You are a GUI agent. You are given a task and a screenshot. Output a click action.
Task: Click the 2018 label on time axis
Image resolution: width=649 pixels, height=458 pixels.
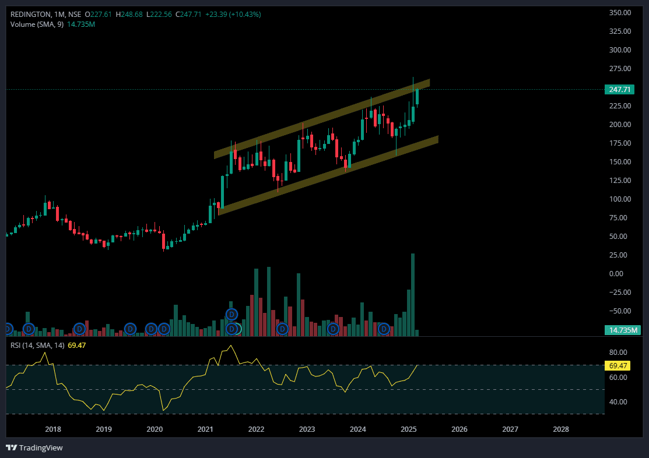click(x=53, y=429)
